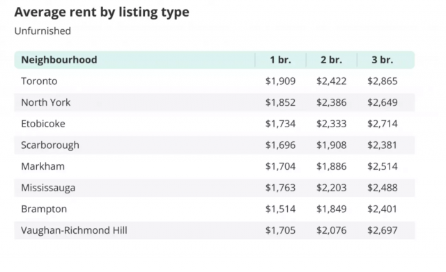Select Markham's 3 br. price $2,514
The width and height of the screenshot is (446, 272).
pos(383,166)
